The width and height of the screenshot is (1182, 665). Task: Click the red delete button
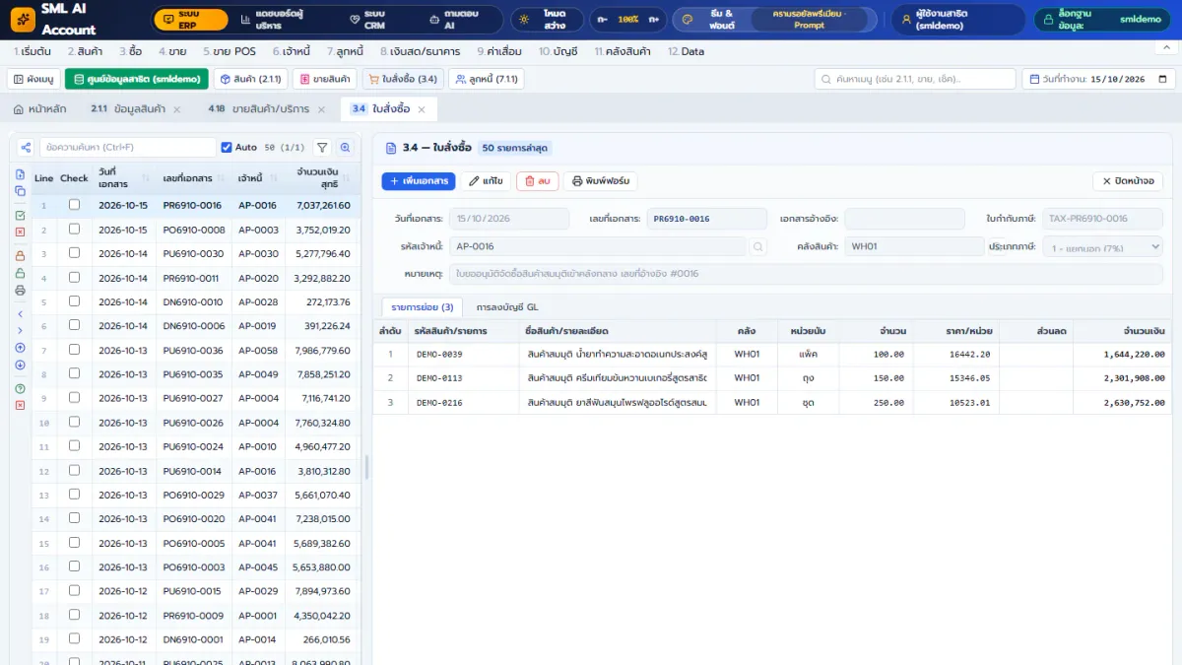tap(537, 181)
